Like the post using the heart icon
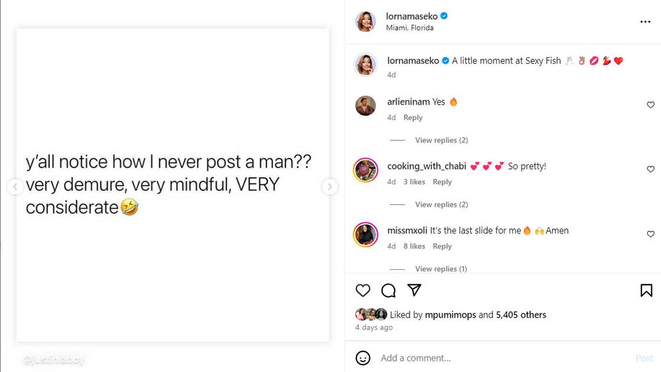This screenshot has width=661, height=372. [362, 290]
